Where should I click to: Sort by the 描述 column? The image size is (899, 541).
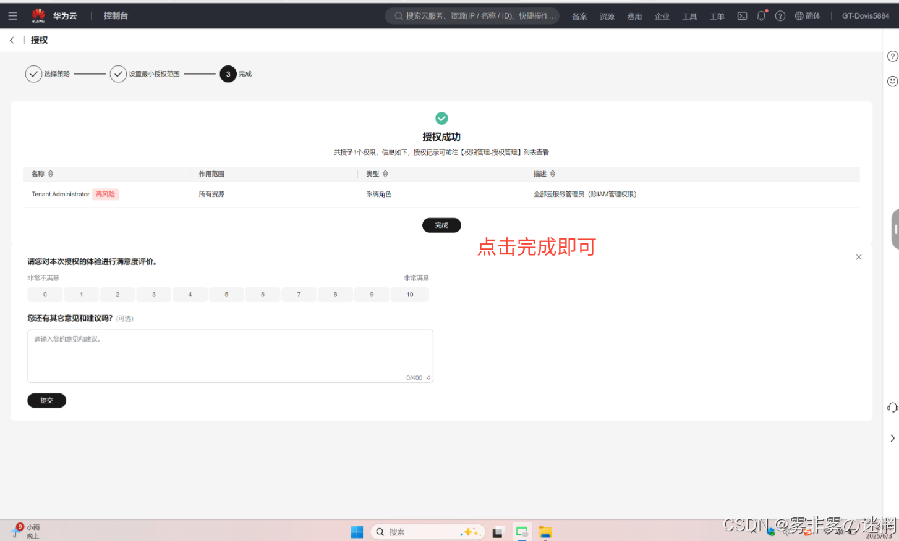[553, 174]
